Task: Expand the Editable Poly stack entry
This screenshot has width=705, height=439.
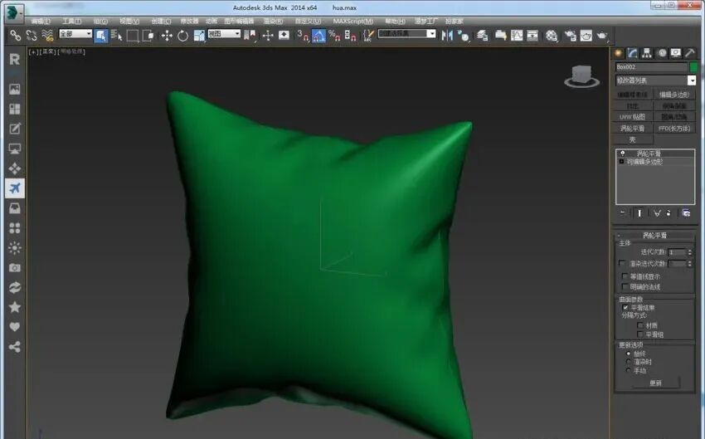Action: (x=622, y=162)
